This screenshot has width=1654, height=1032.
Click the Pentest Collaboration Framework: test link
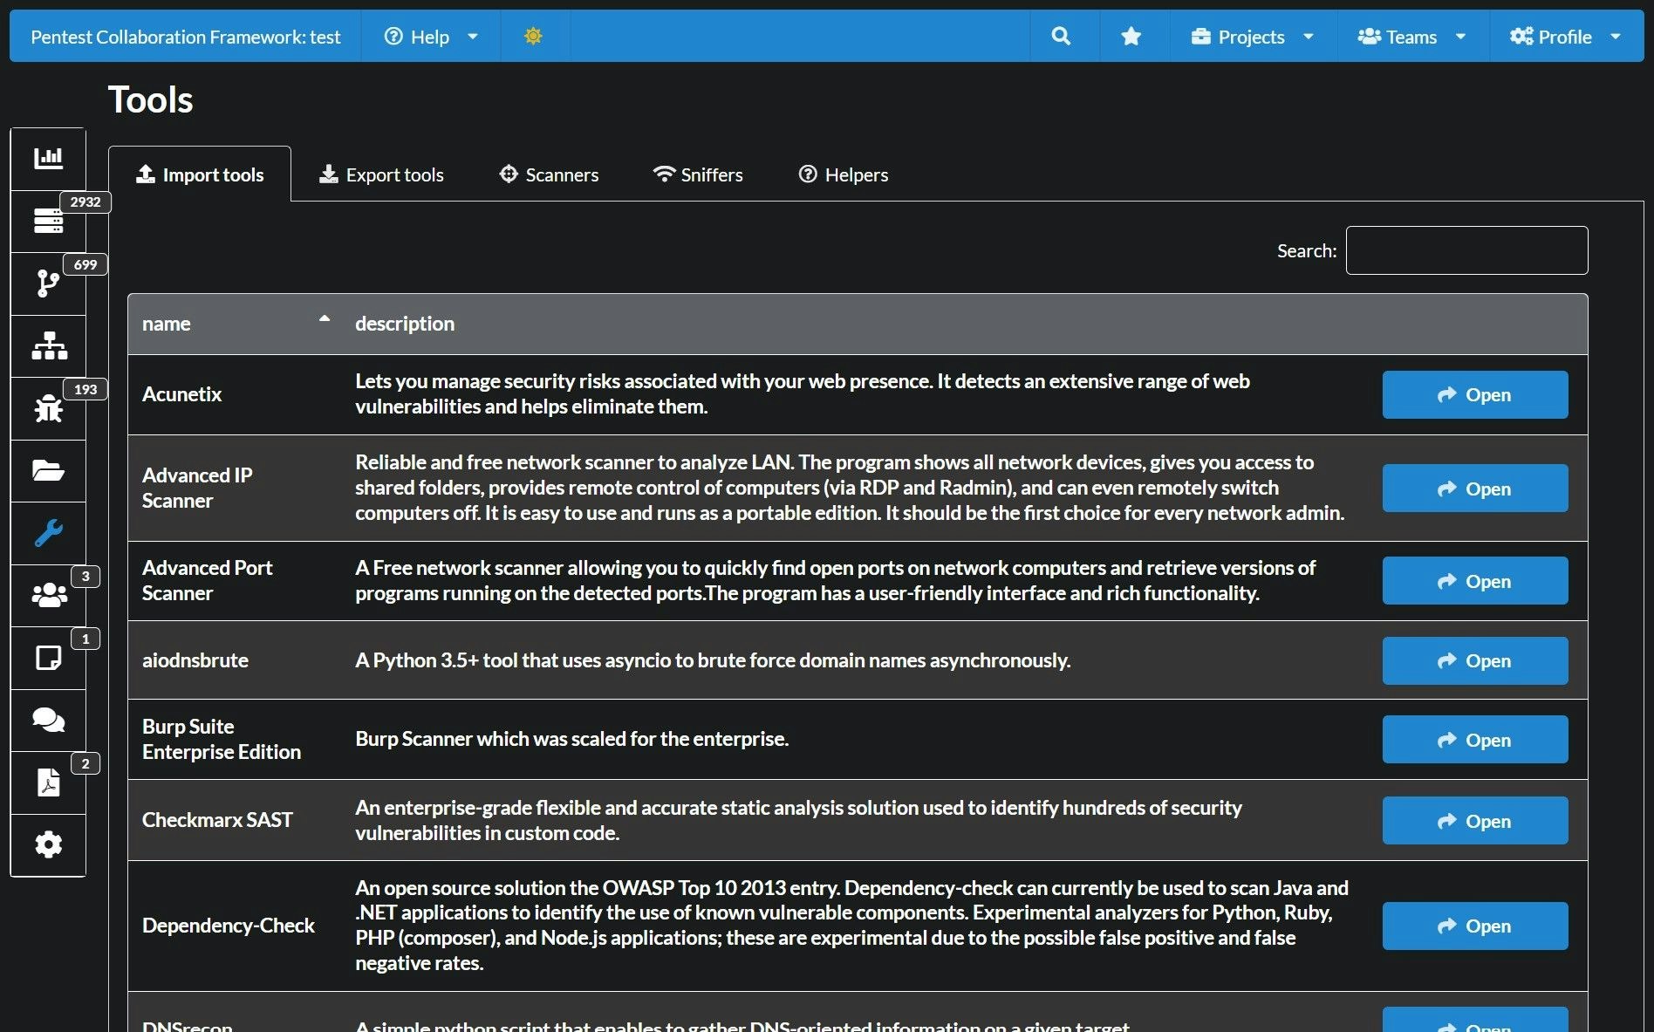(185, 36)
